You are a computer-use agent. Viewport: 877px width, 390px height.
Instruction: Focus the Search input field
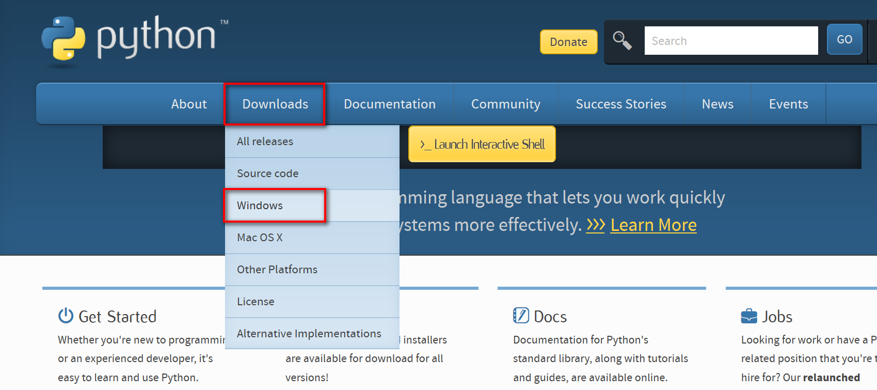(731, 40)
